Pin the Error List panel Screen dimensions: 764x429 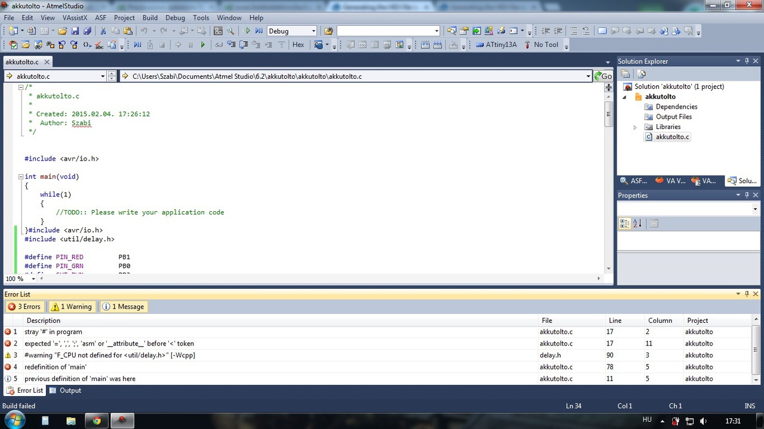tap(747, 294)
